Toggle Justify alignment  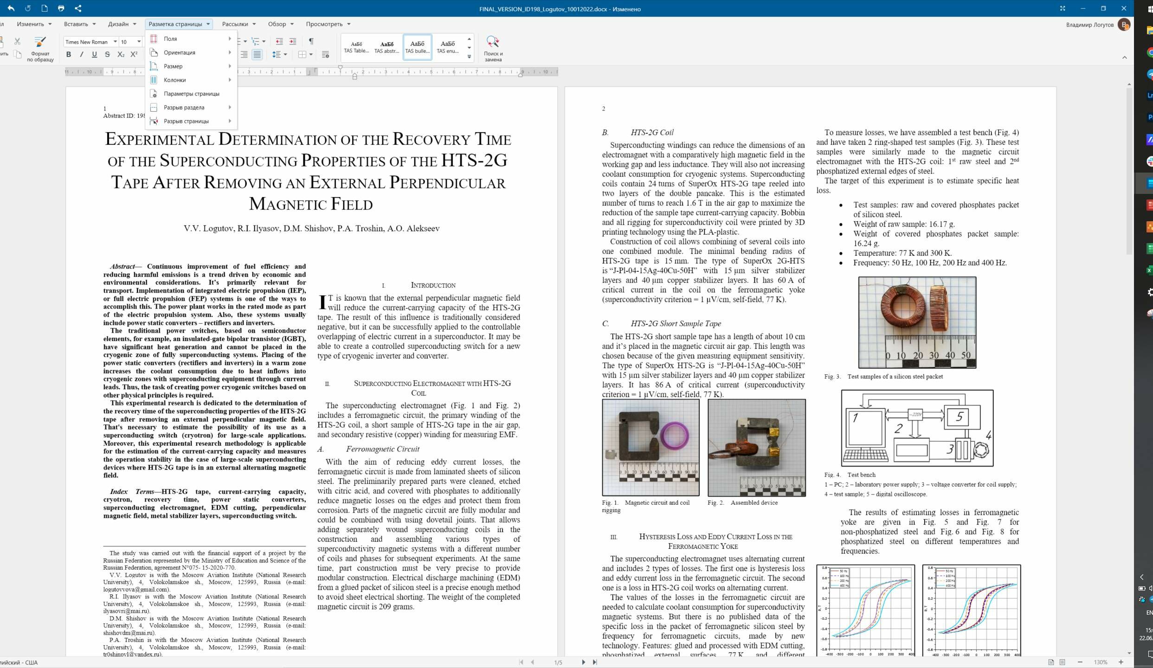(x=257, y=54)
